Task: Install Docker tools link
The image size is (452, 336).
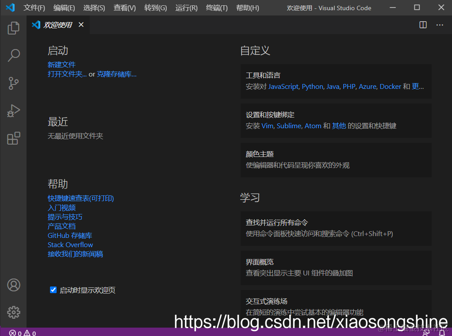Action: 391,87
